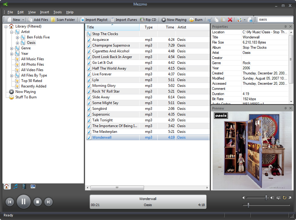Start the Rip CD tool
The image size is (296, 220).
148,20
